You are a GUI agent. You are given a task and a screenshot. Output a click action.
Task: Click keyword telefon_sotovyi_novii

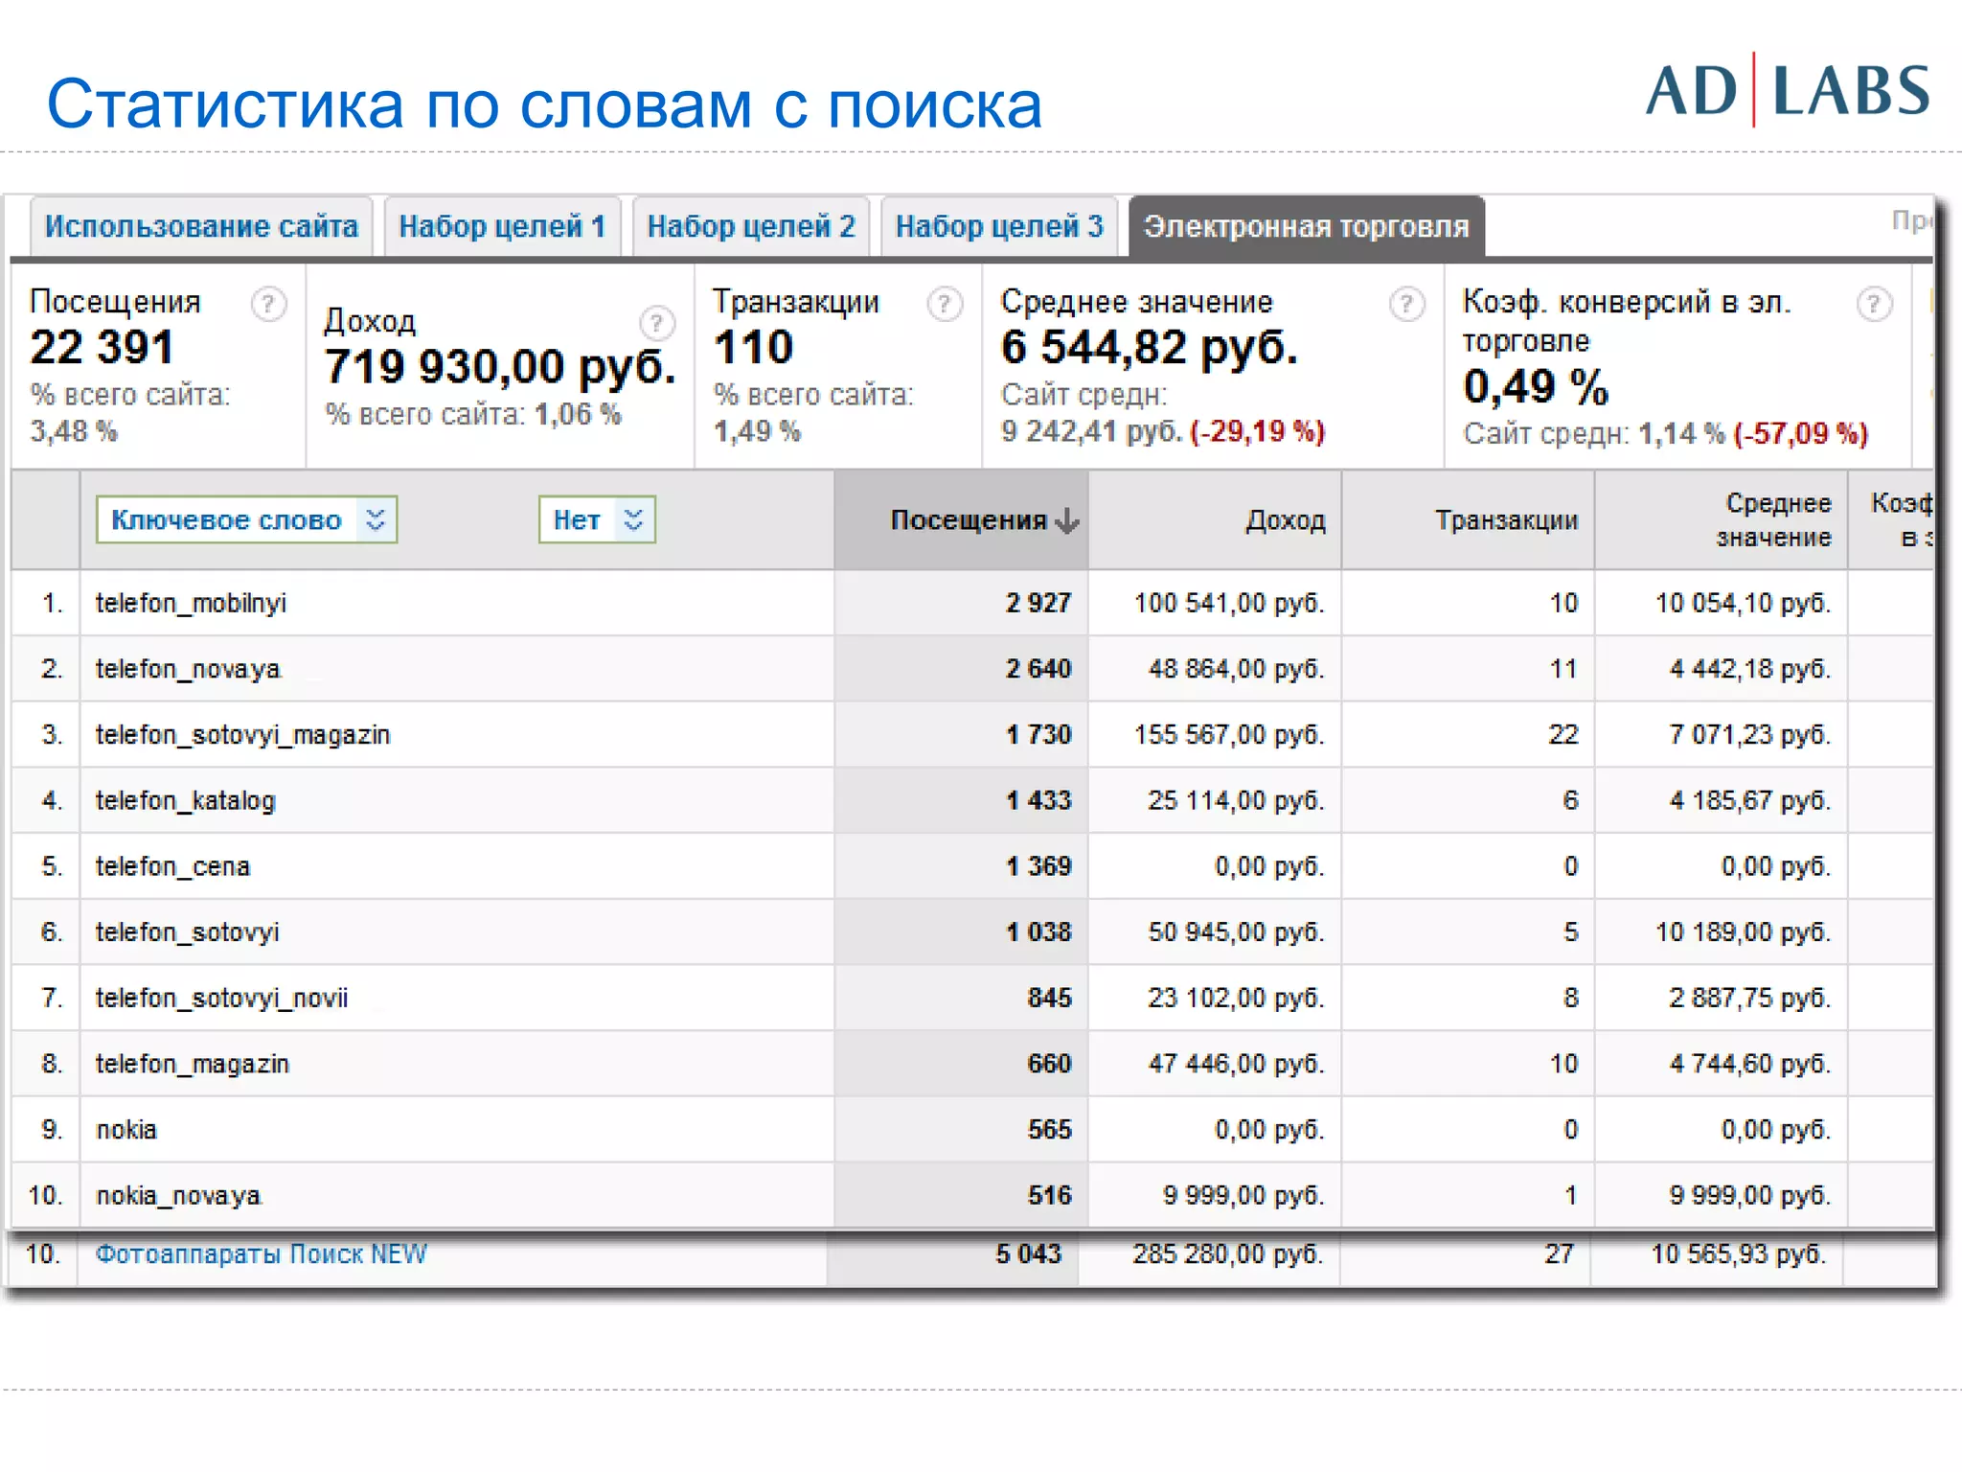(x=221, y=998)
